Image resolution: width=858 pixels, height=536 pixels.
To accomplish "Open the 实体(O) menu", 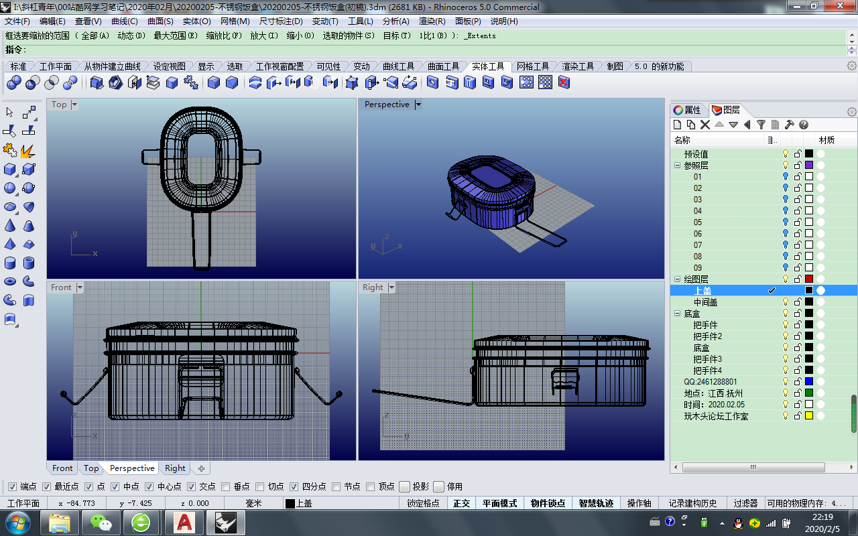I will pyautogui.click(x=197, y=21).
